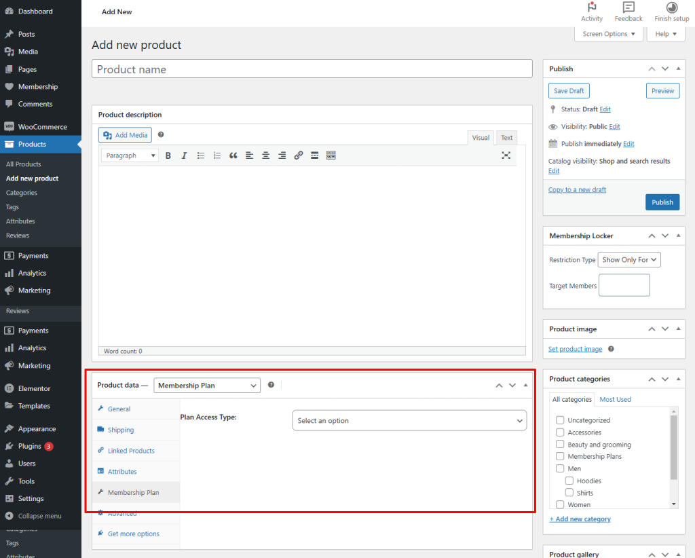Click the toolbar toggle icon in editor
This screenshot has height=558, width=695.
coord(331,155)
